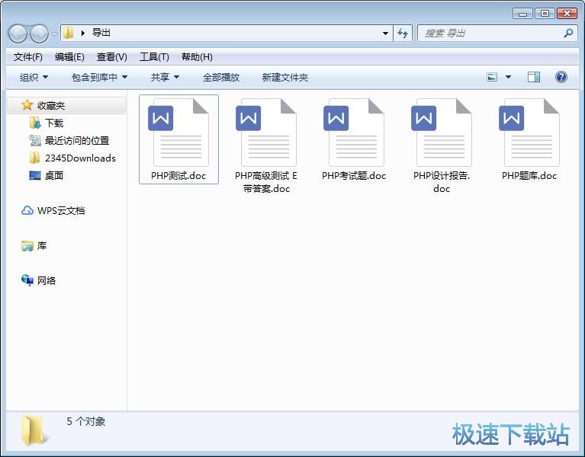Click the change view icon

pos(492,77)
